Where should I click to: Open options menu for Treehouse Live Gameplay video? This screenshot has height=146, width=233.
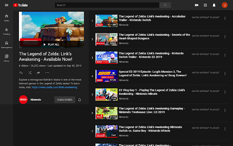click(225, 110)
